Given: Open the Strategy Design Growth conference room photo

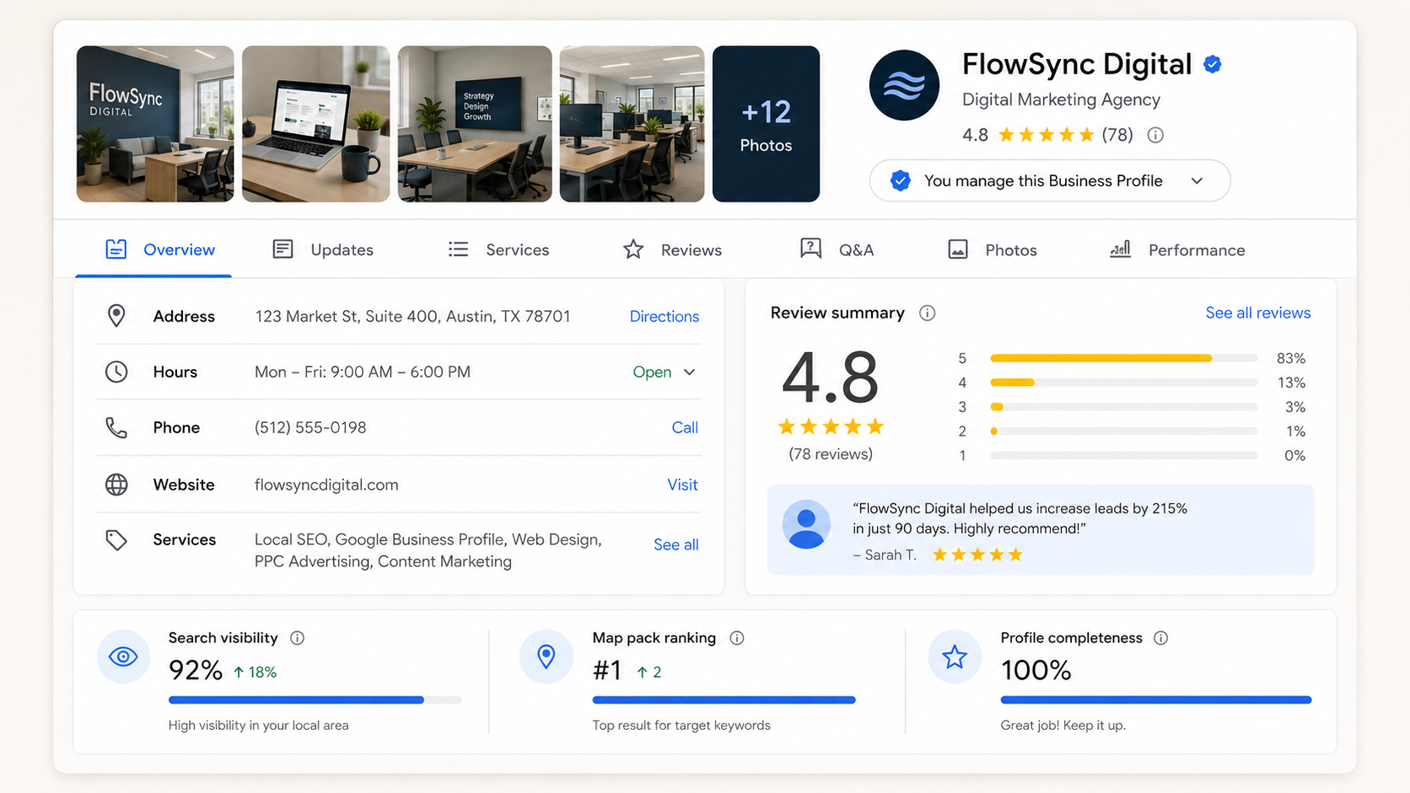Looking at the screenshot, I should coord(475,124).
